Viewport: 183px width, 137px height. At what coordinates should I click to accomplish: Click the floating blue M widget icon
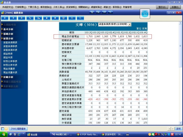pyautogui.click(x=145, y=14)
